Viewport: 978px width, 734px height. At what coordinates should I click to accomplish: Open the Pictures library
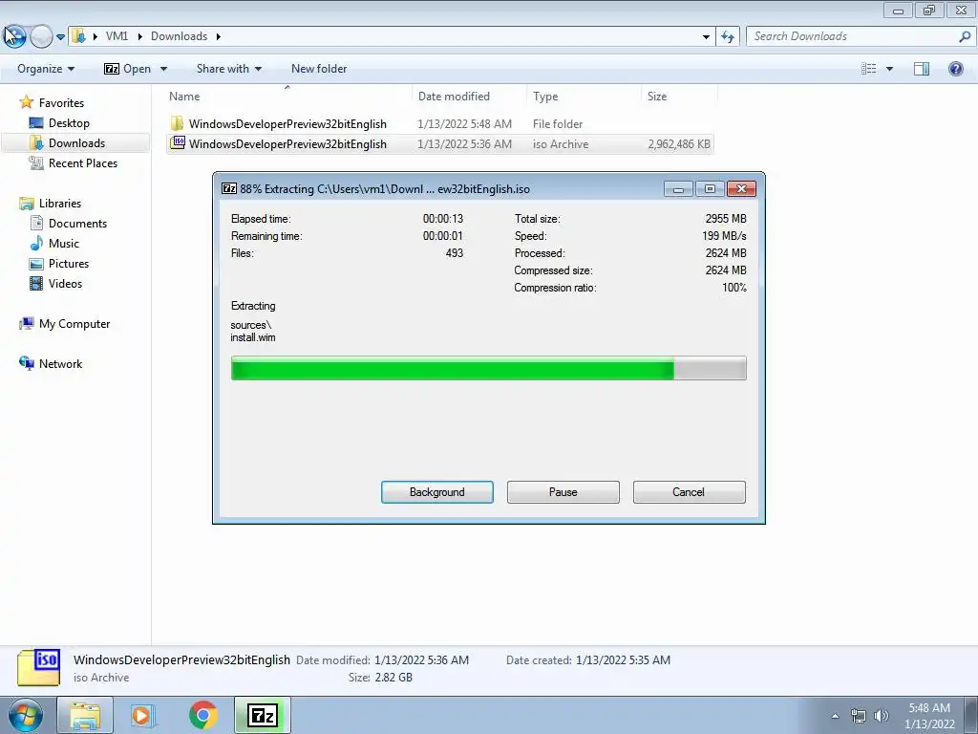tap(69, 263)
